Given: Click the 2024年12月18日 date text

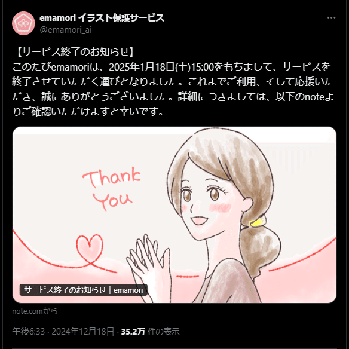Looking at the screenshot, I should click(83, 332).
